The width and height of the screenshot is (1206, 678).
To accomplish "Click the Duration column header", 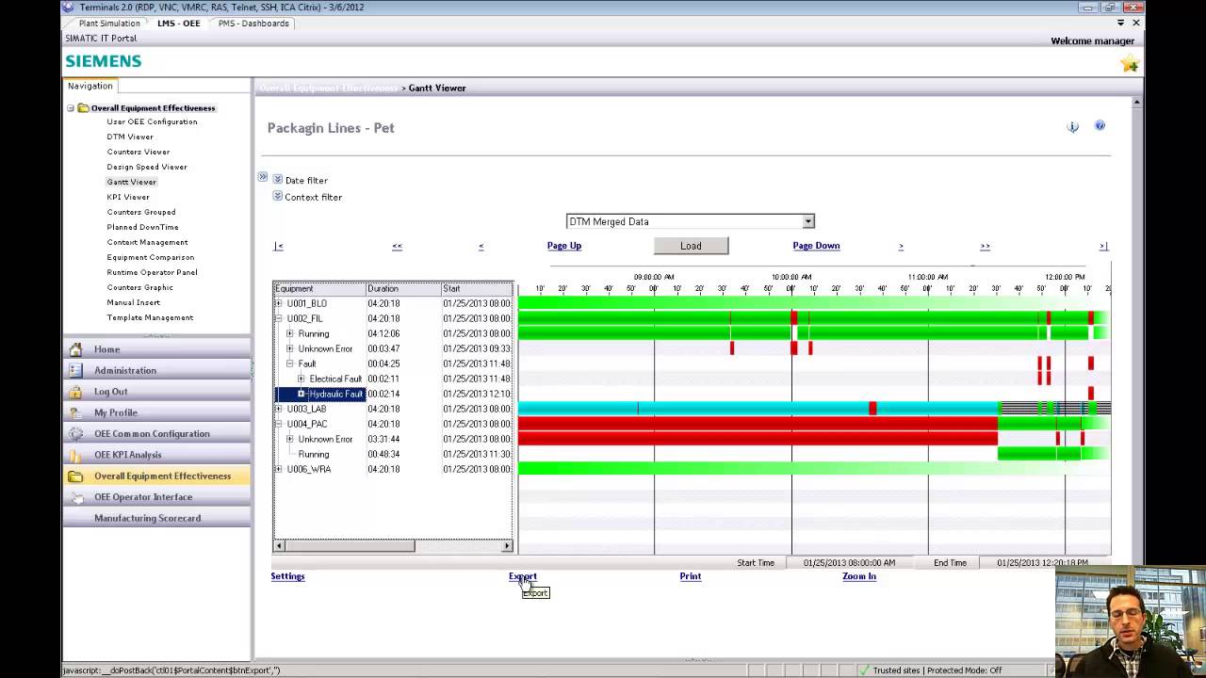I will (403, 288).
